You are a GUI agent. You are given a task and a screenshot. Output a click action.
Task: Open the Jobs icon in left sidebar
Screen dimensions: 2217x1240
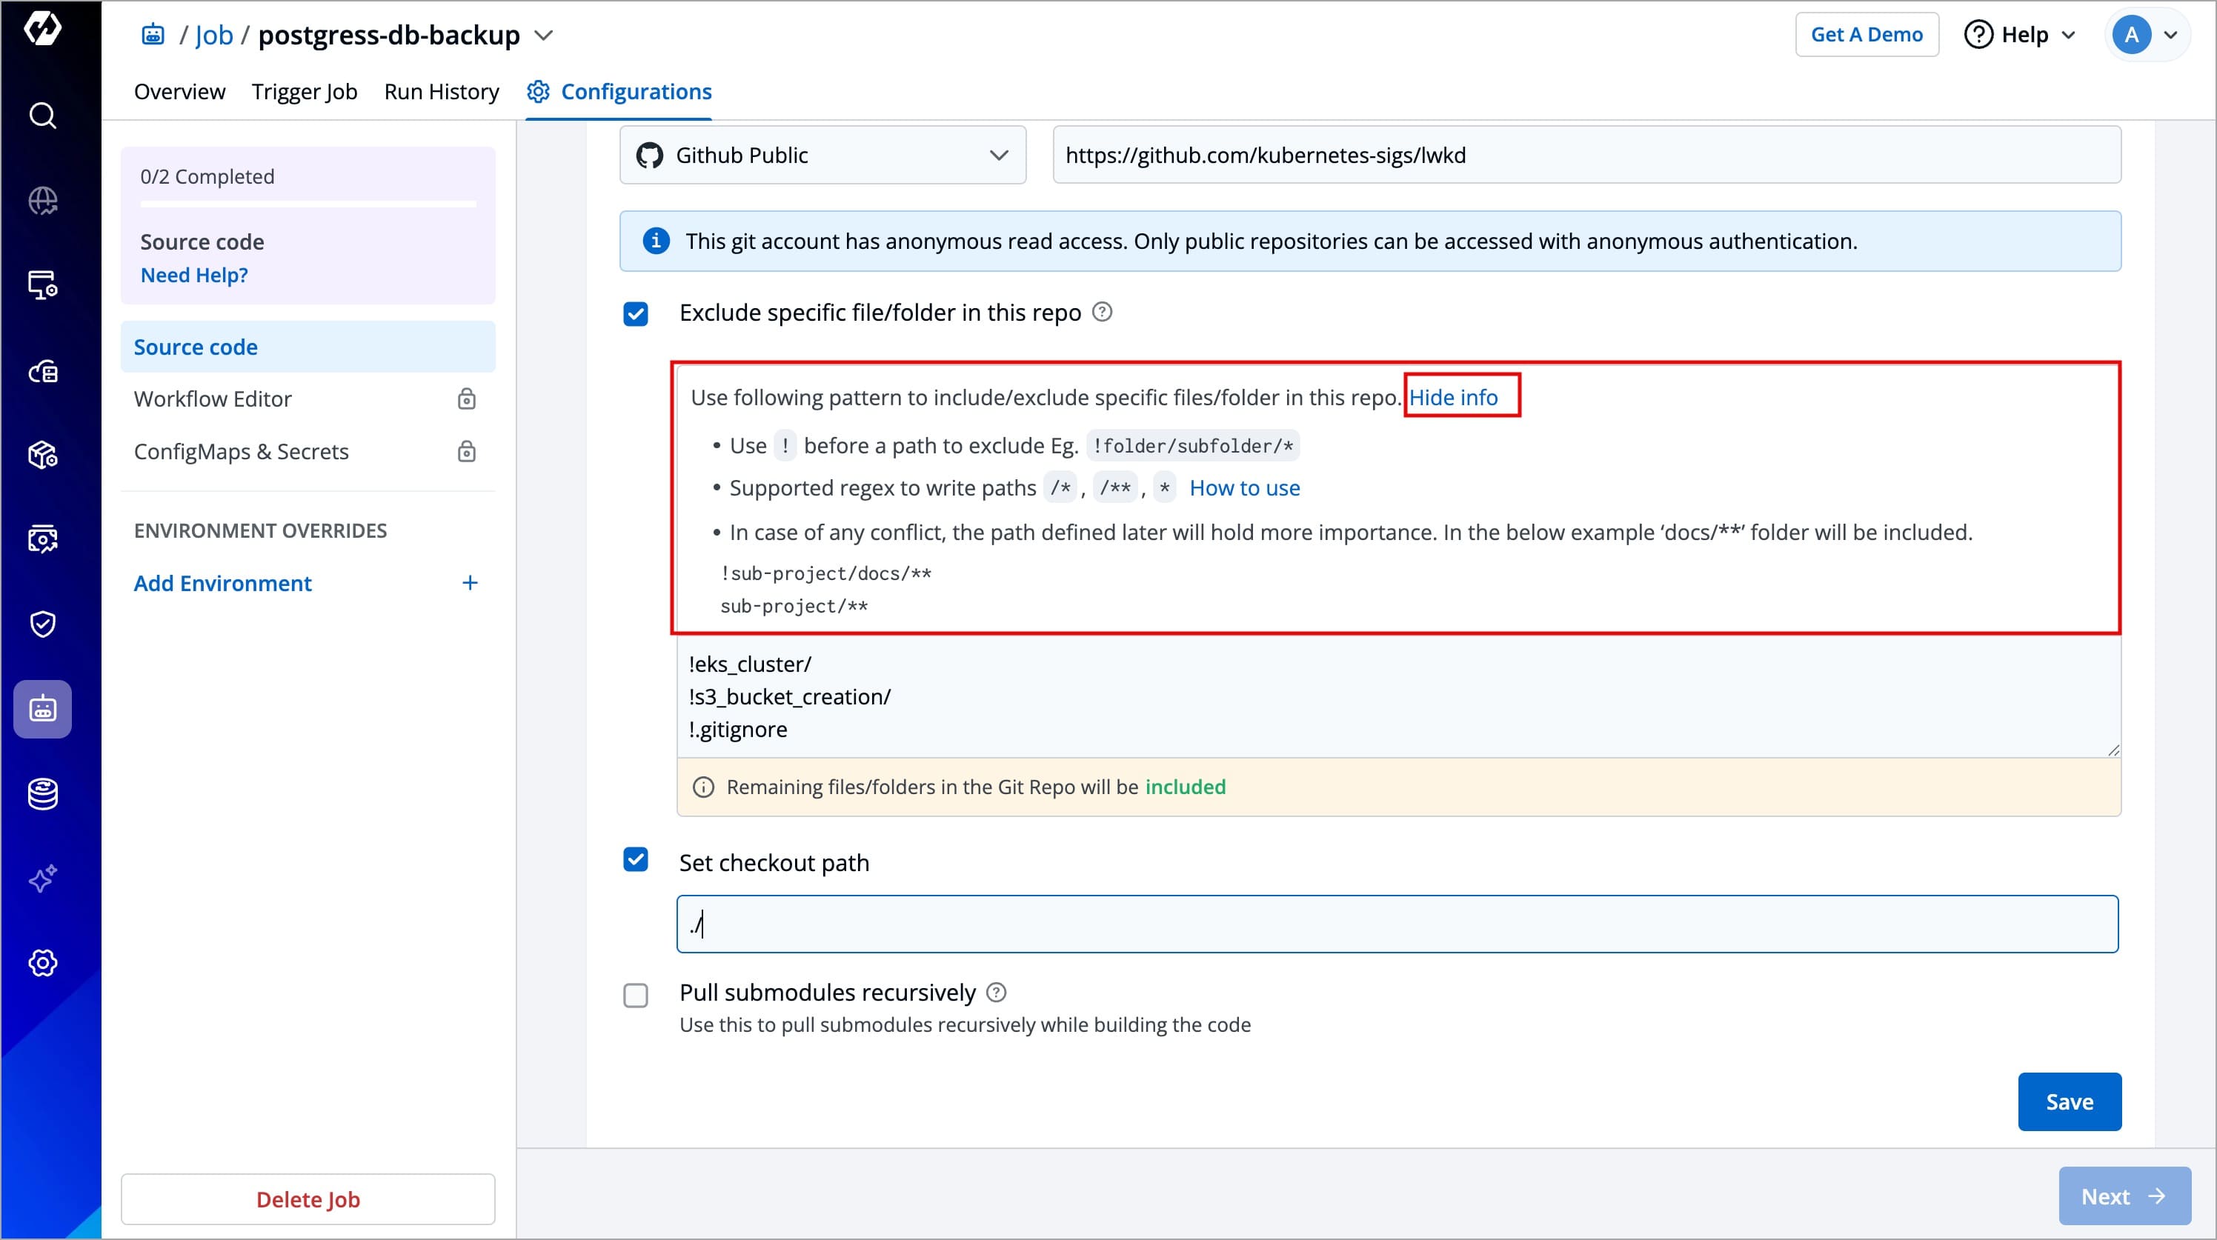tap(42, 709)
